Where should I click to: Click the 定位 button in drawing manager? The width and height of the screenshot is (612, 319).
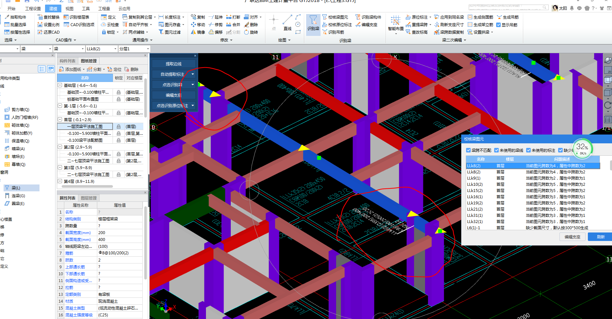115,70
